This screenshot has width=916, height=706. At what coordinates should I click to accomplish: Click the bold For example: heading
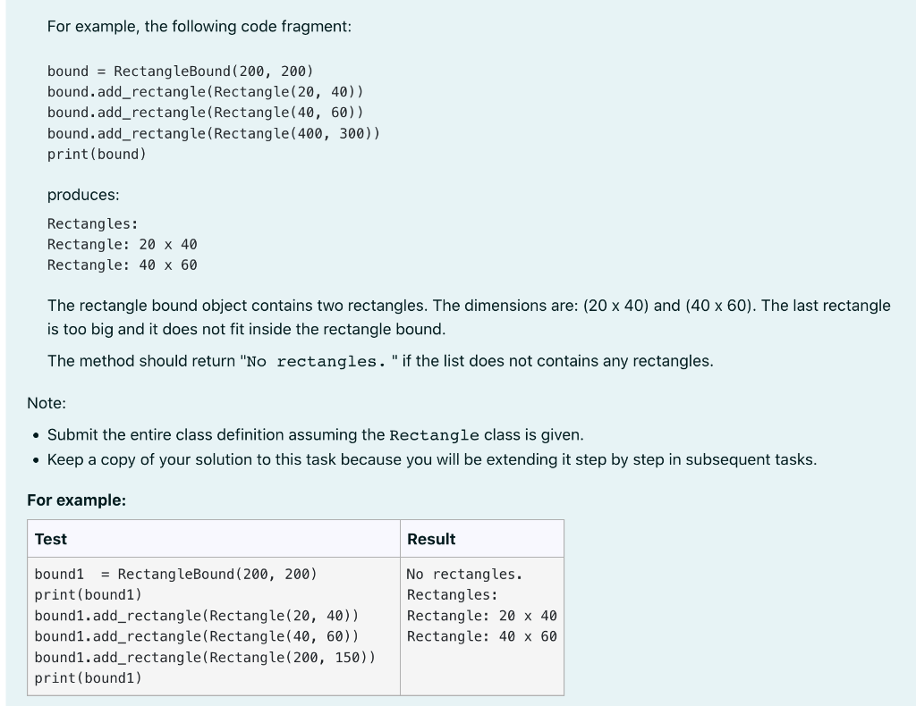(76, 500)
